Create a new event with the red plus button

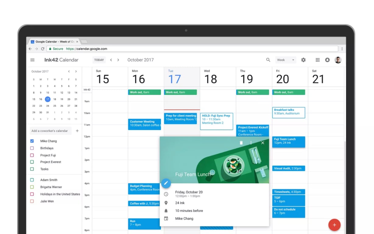[334, 225]
